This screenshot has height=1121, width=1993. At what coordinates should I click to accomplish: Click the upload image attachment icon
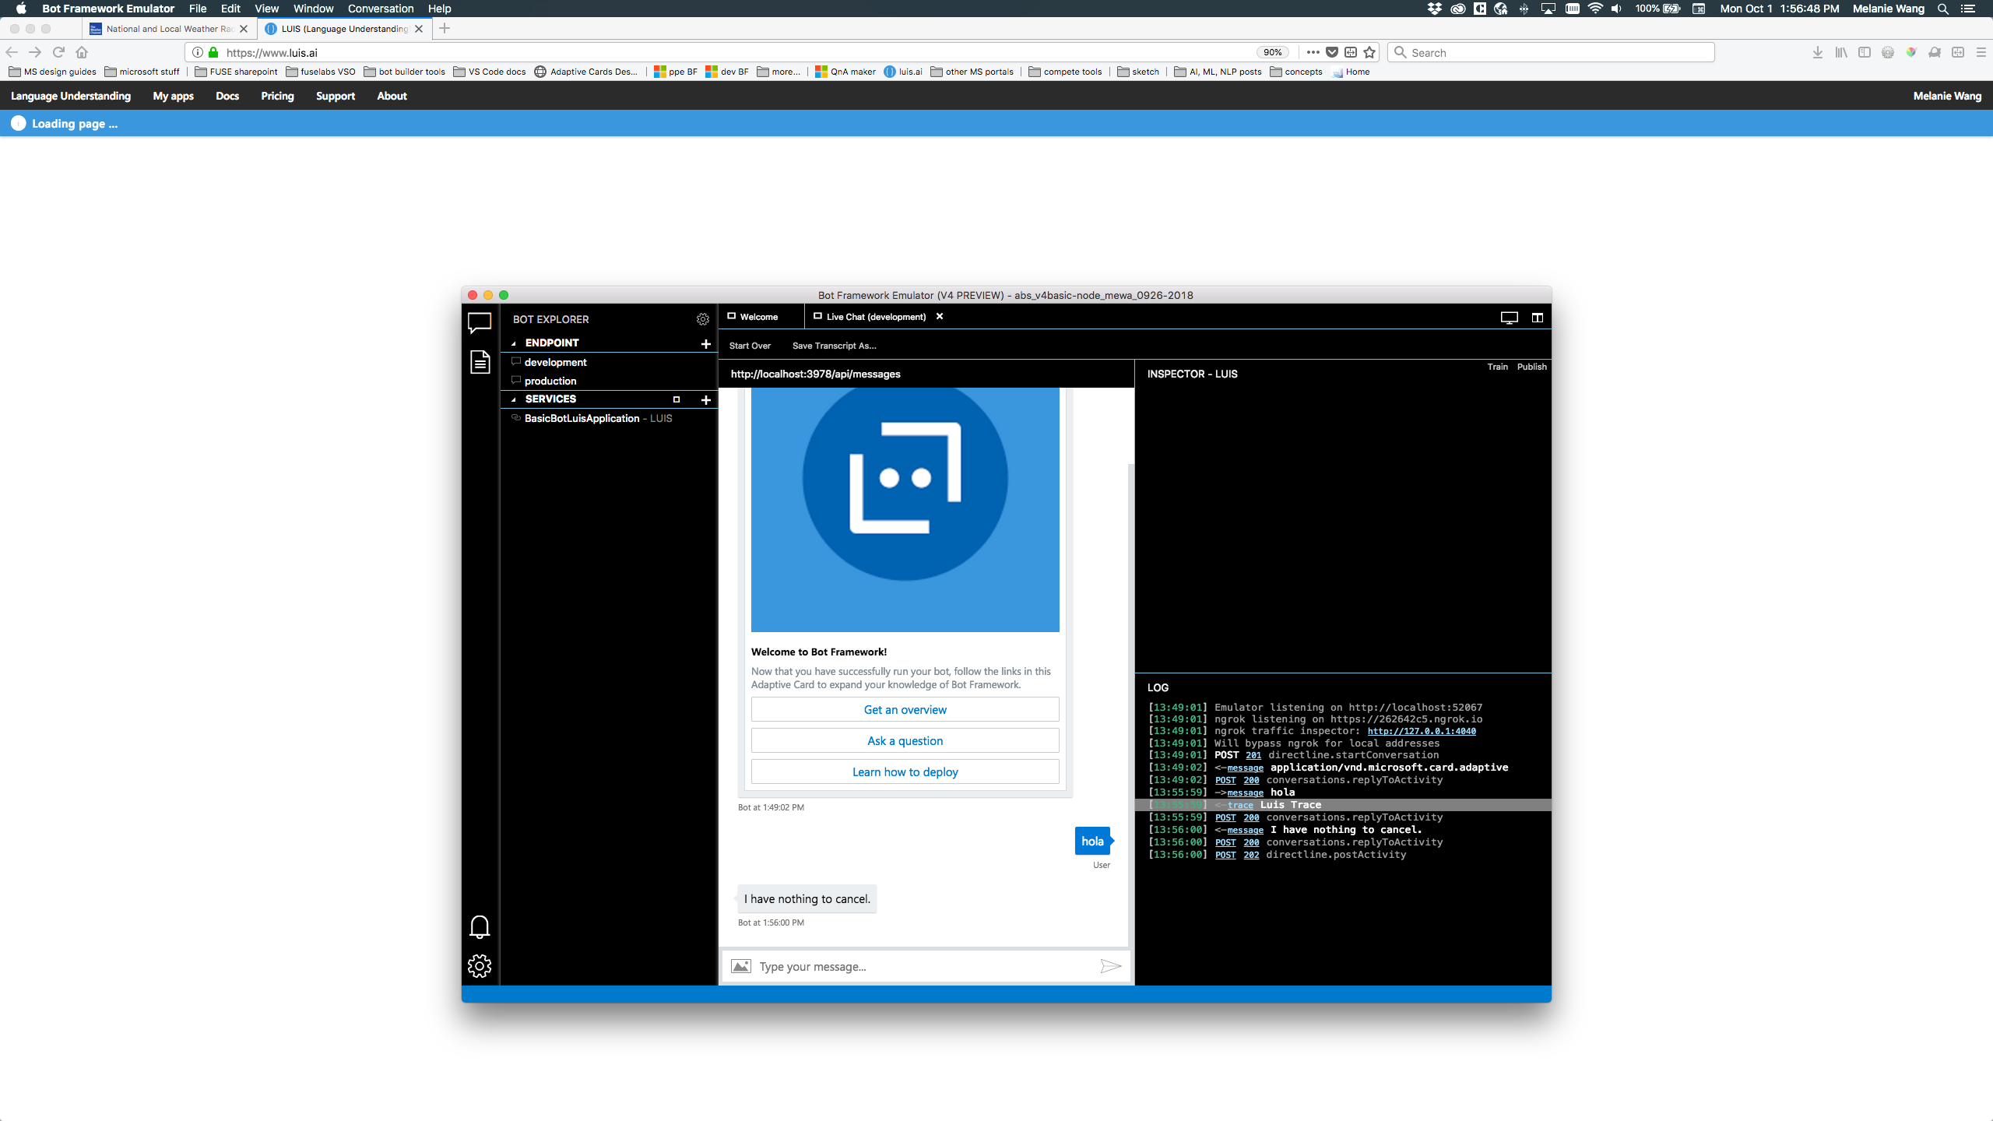pyautogui.click(x=741, y=966)
